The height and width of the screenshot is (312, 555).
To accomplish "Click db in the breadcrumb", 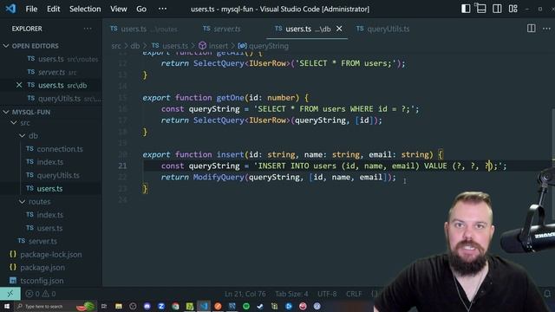I will click(135, 46).
